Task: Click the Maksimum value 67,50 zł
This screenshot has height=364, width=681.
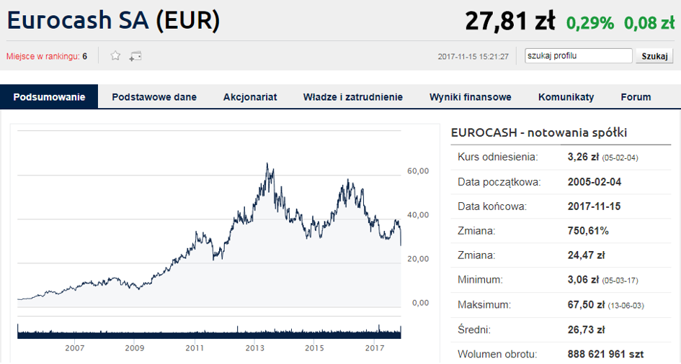Action: coord(587,305)
